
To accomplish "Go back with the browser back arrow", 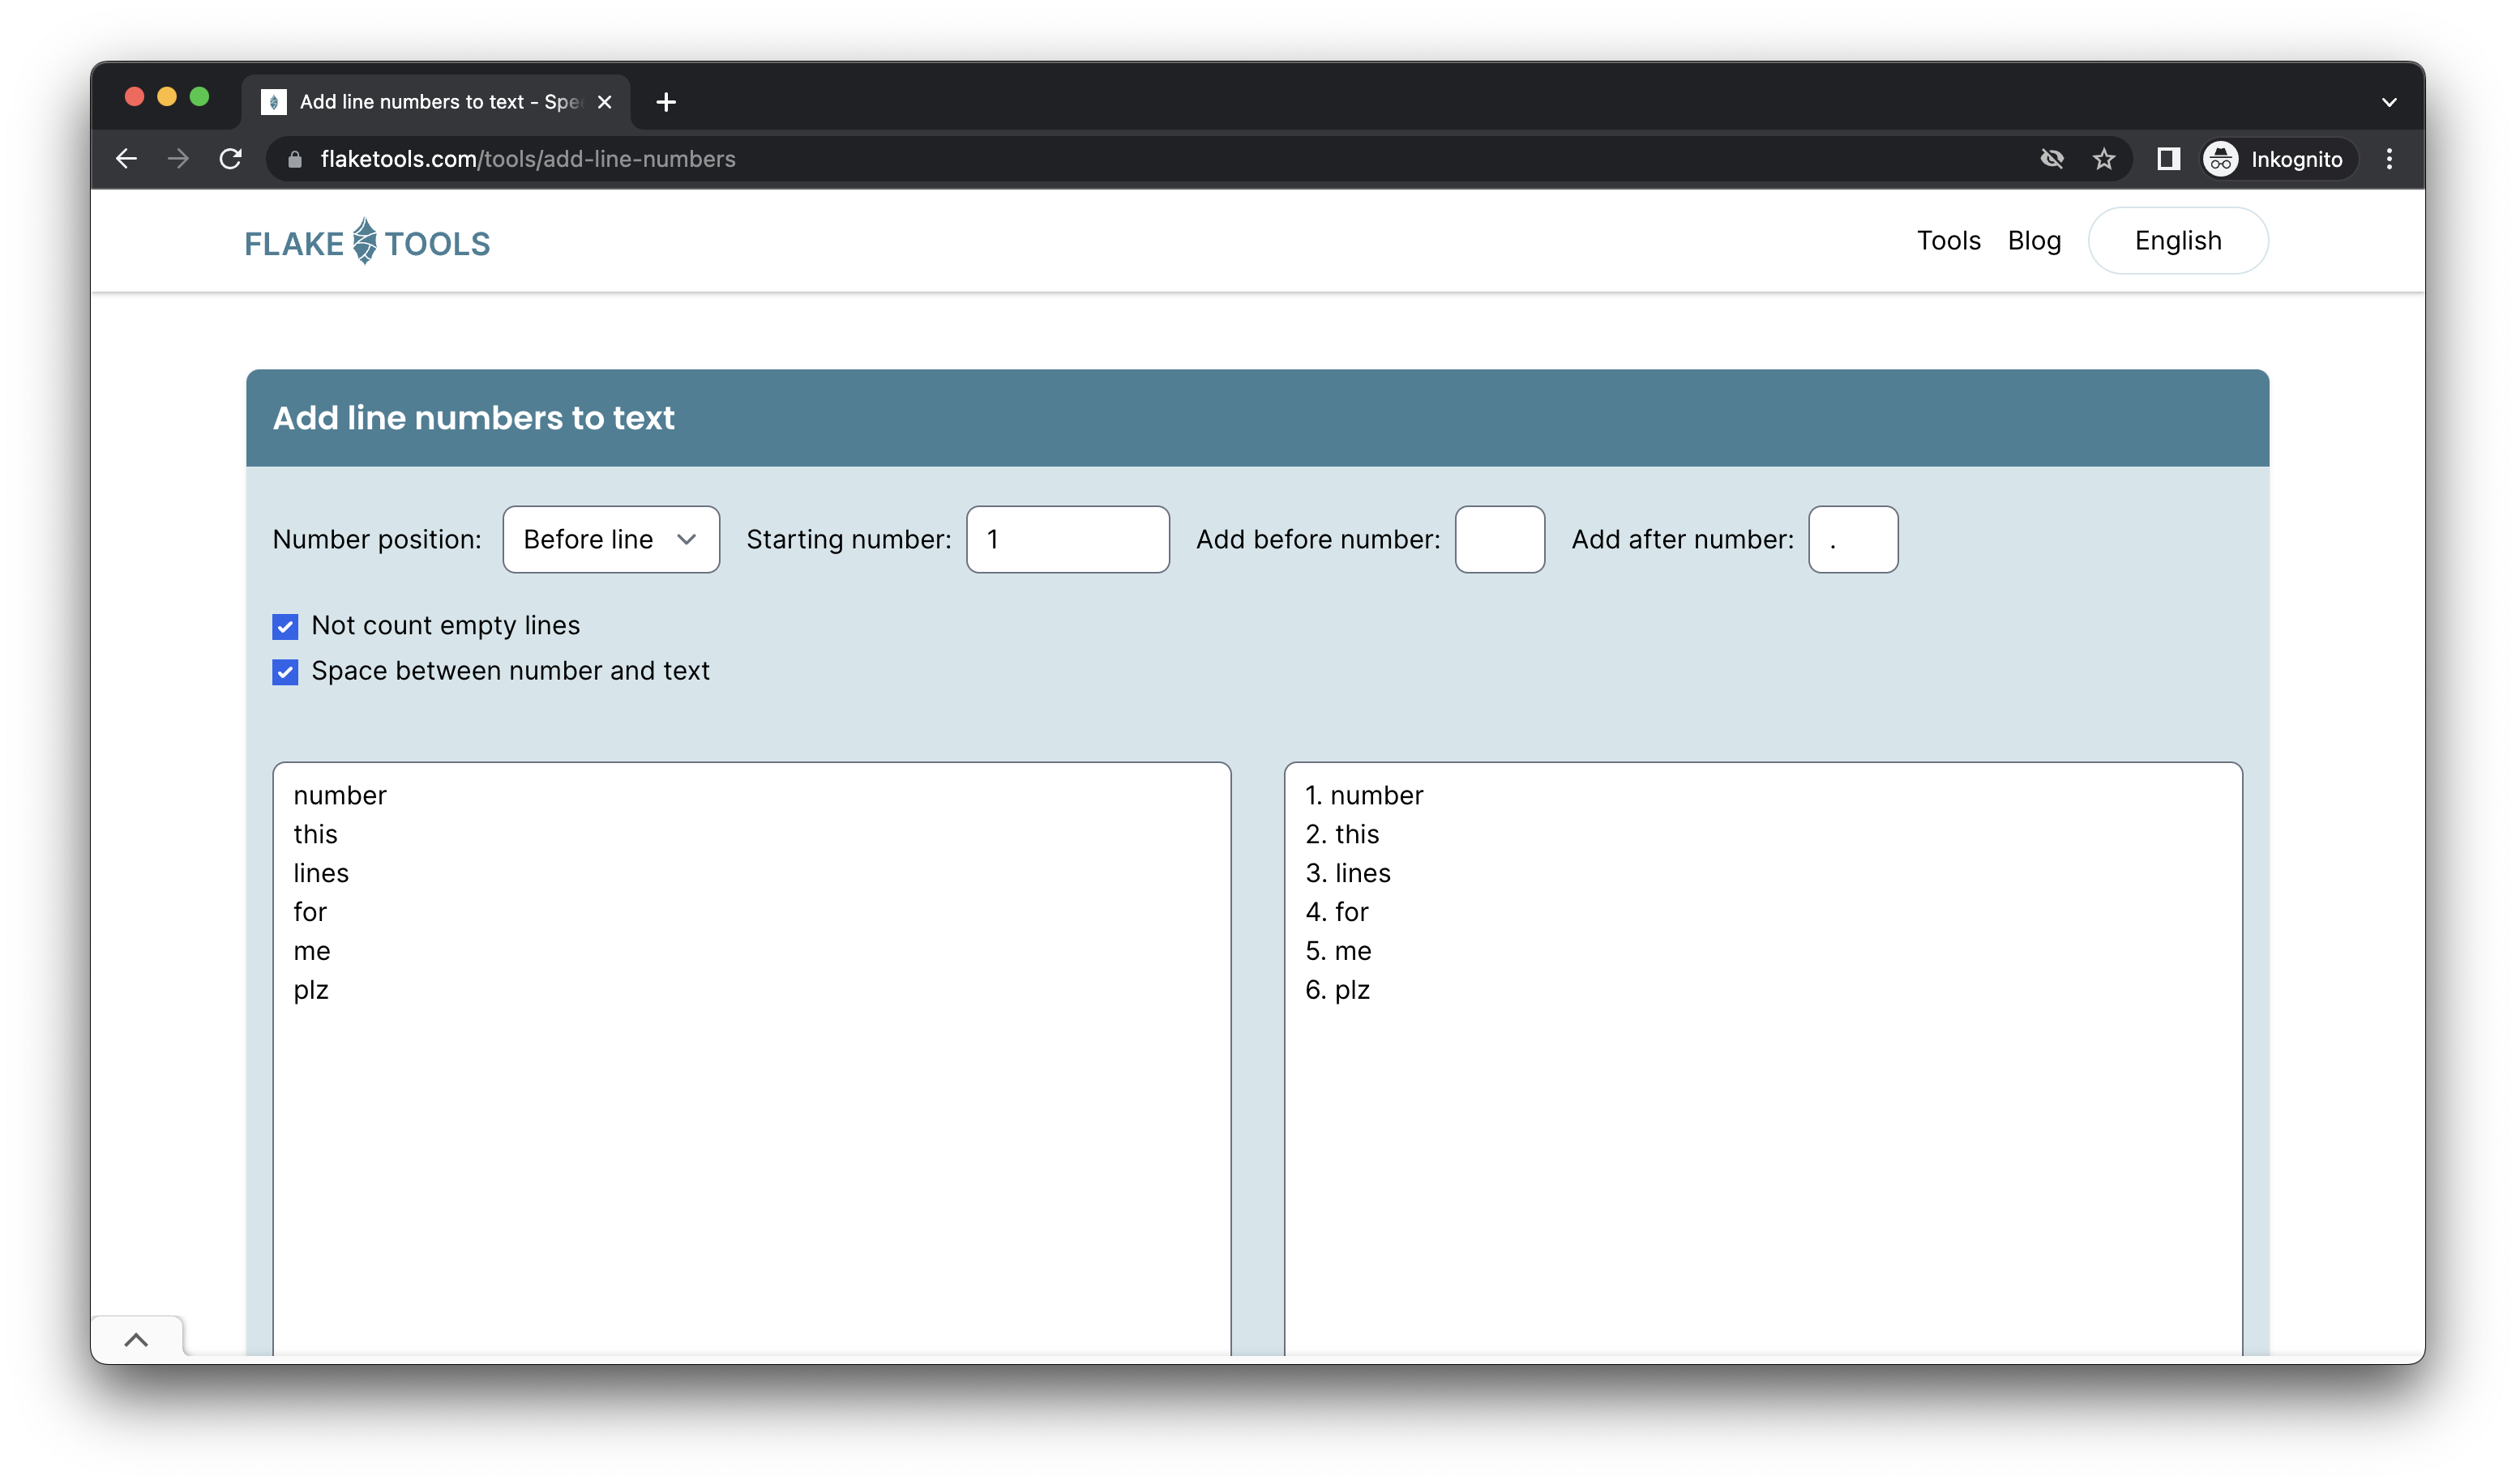I will 126,159.
